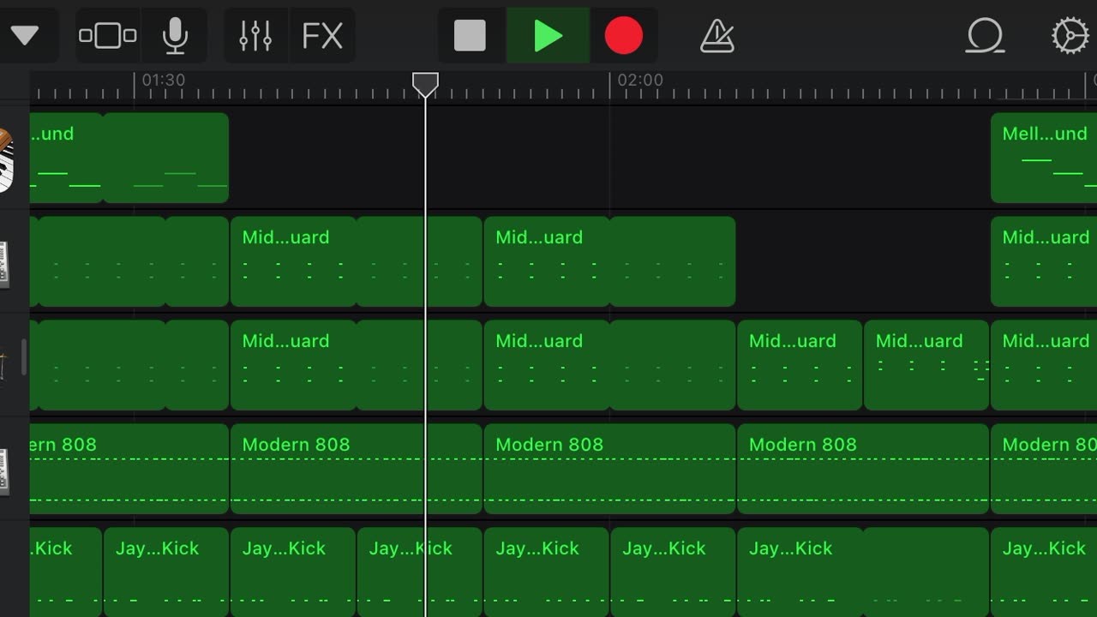Viewport: 1097px width, 617px height.
Task: Tap the microphone recorder icon
Action: pos(175,36)
